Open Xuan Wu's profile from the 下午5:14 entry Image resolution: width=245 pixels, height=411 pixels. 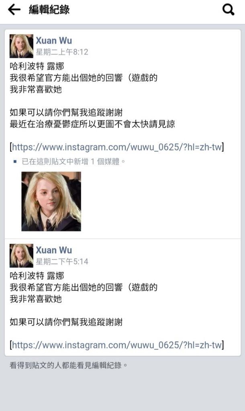point(54,250)
